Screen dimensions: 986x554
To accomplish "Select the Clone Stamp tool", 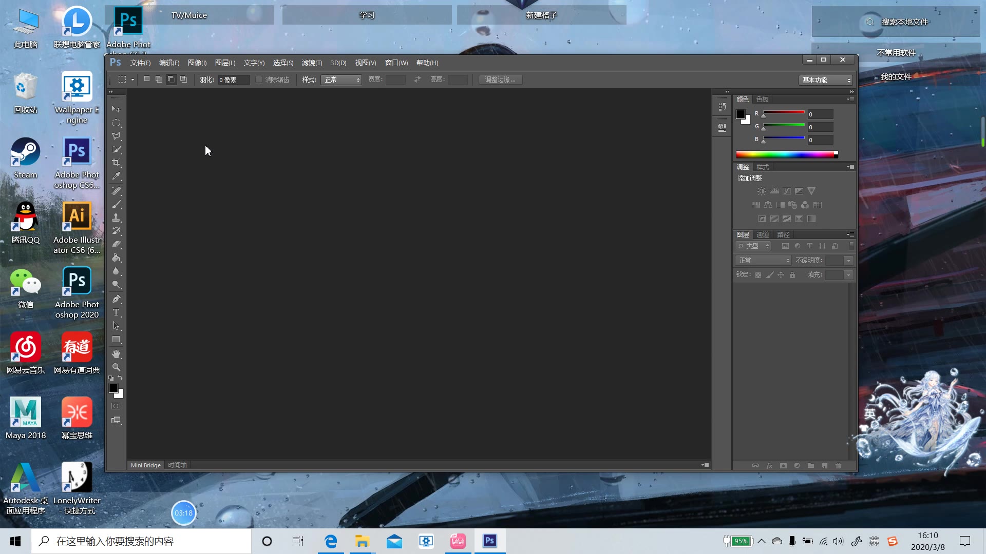I will pyautogui.click(x=116, y=217).
